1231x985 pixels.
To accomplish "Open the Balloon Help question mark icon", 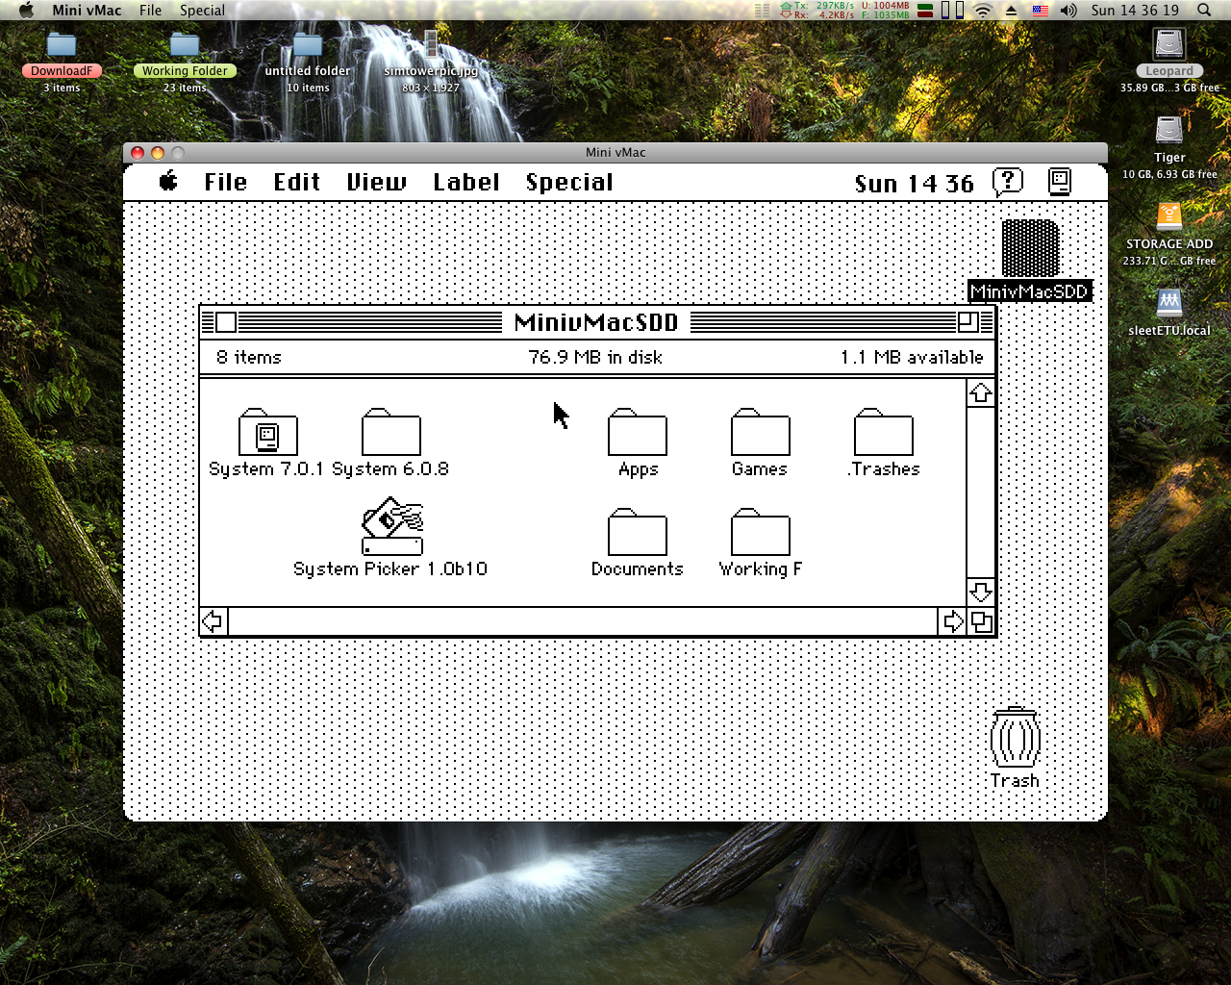I will tap(1008, 181).
